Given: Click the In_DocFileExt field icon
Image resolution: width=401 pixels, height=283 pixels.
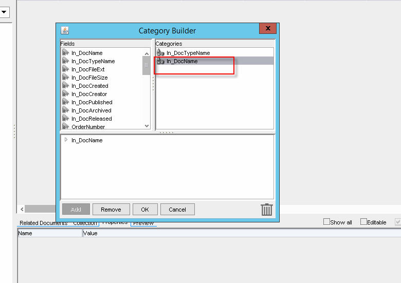Looking at the screenshot, I should [x=65, y=69].
